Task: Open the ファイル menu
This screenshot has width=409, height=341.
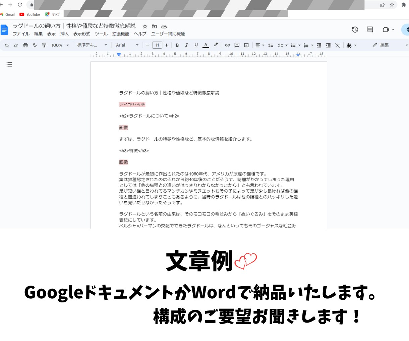Action: point(21,34)
